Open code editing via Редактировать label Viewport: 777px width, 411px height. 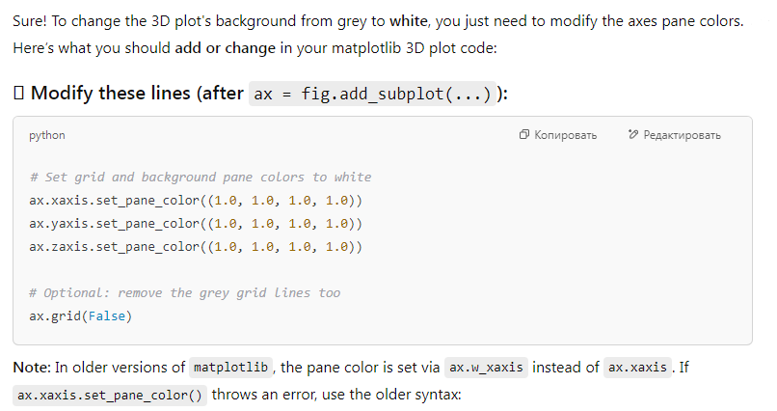click(682, 135)
